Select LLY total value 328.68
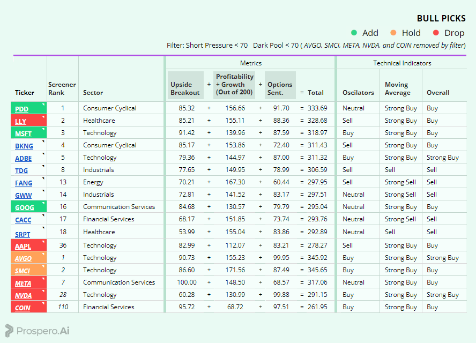The width and height of the screenshot is (476, 343). [317, 121]
